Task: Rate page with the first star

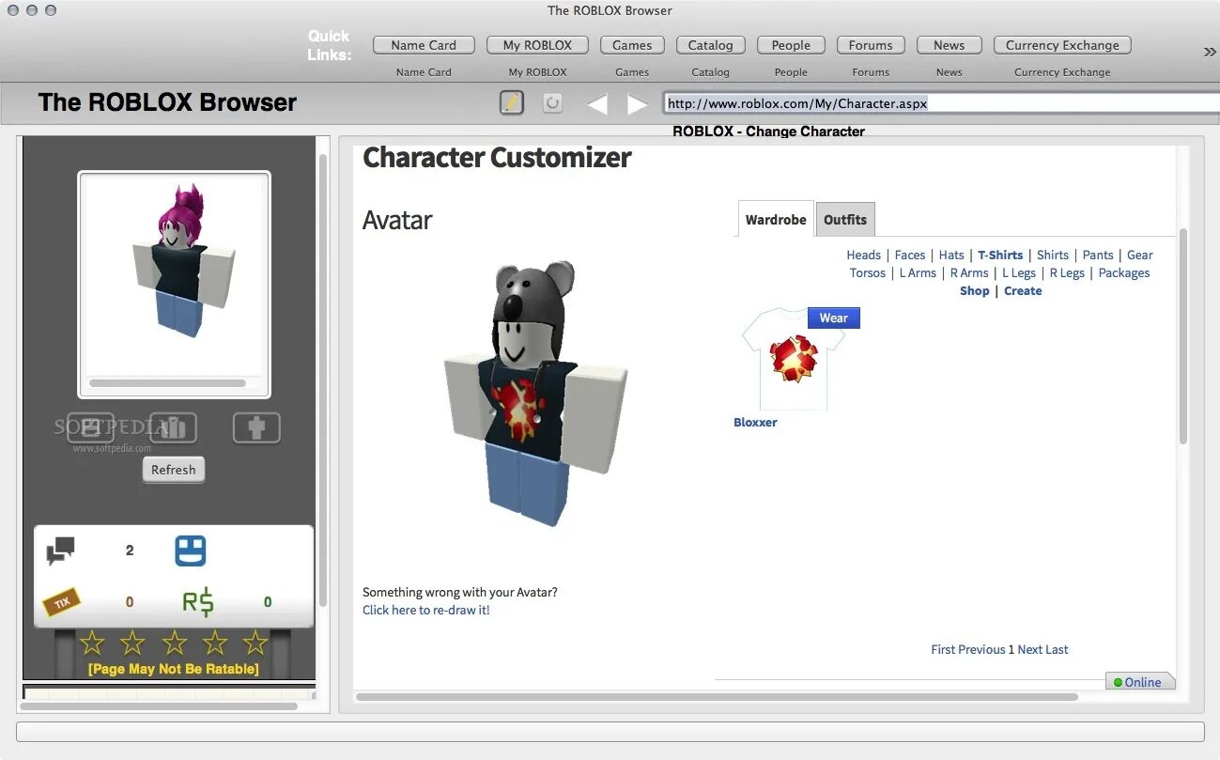Action: tap(92, 644)
